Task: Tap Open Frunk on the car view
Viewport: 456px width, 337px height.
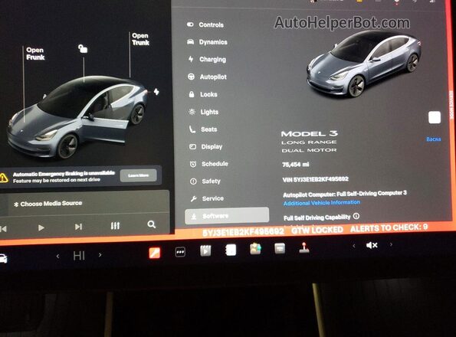Action: [x=35, y=54]
